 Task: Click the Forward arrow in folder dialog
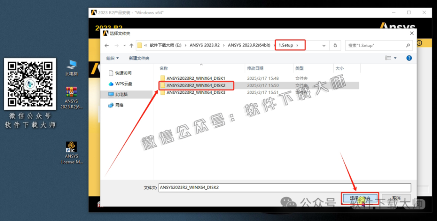point(117,45)
